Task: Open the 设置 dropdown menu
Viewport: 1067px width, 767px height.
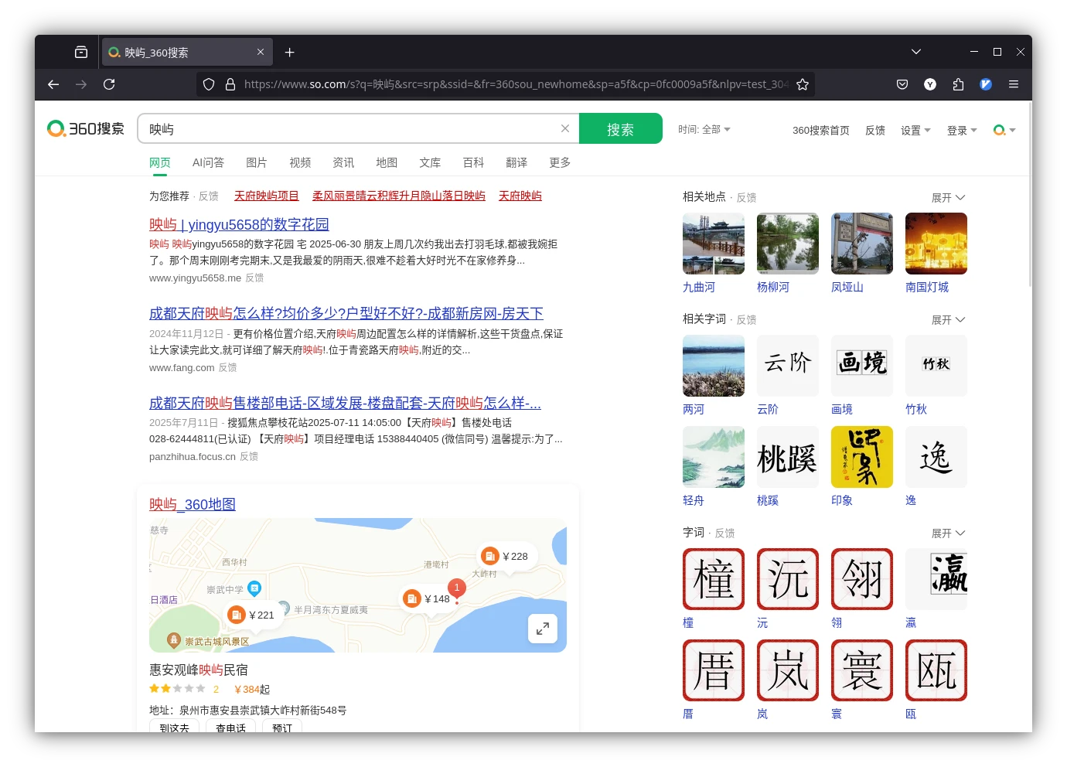Action: 915,131
